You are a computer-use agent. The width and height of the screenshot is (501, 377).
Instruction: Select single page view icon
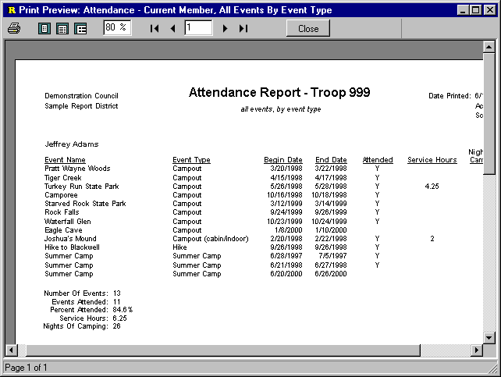[44, 29]
